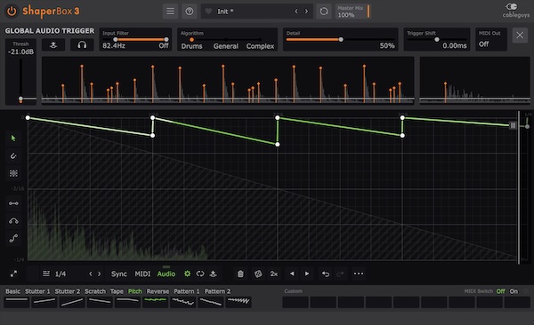Load the wave thumbnail under Pitch
This screenshot has height=325, width=534.
155,302
